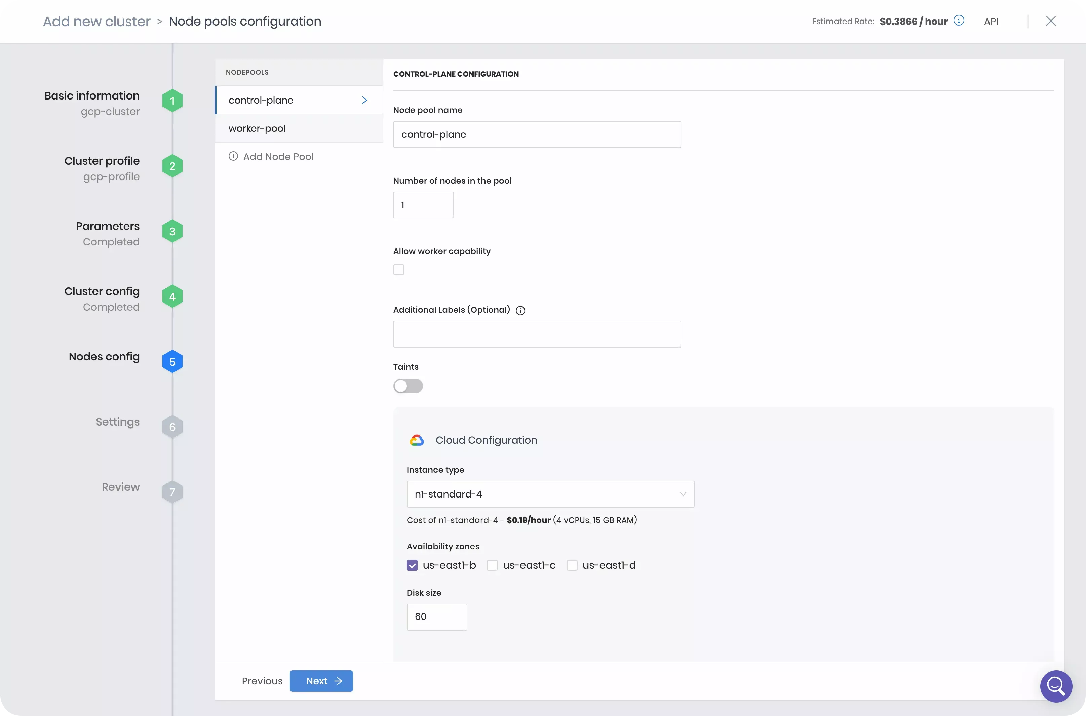Click the Number of nodes input field
This screenshot has height=716, width=1086.
[423, 205]
